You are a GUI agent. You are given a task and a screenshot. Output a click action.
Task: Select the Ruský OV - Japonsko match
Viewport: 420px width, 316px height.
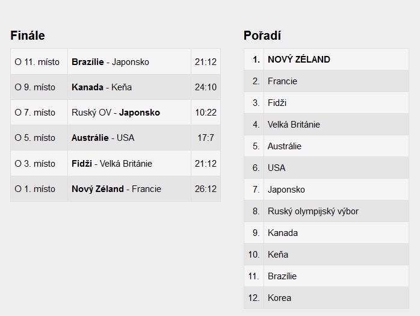coord(116,113)
